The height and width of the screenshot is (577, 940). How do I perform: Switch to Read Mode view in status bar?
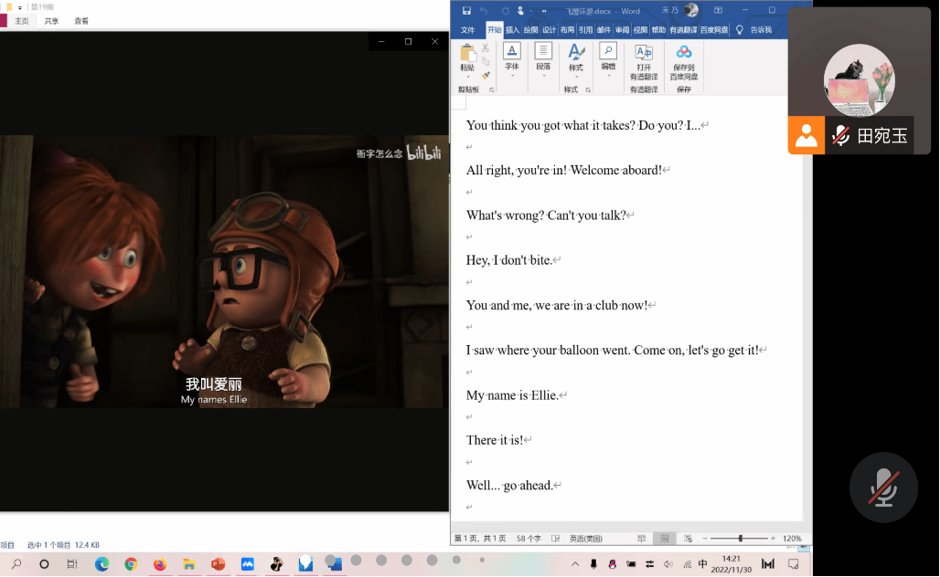642,539
